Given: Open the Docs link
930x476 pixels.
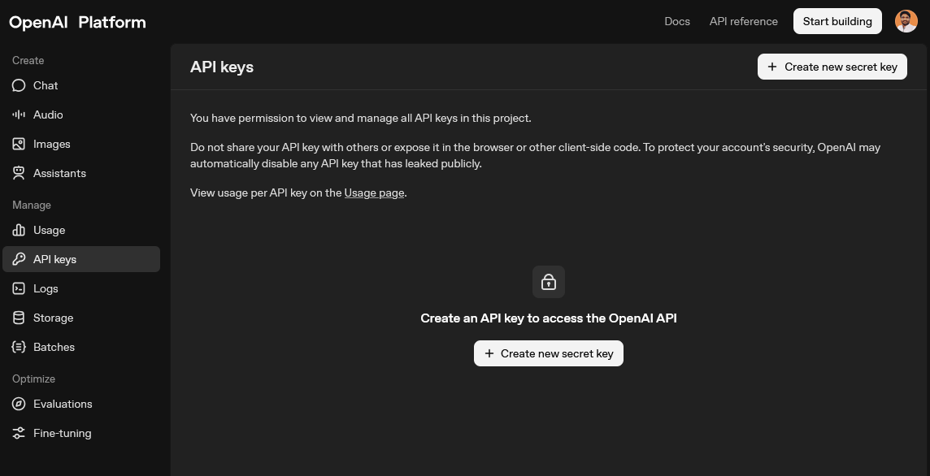Looking at the screenshot, I should pos(676,21).
